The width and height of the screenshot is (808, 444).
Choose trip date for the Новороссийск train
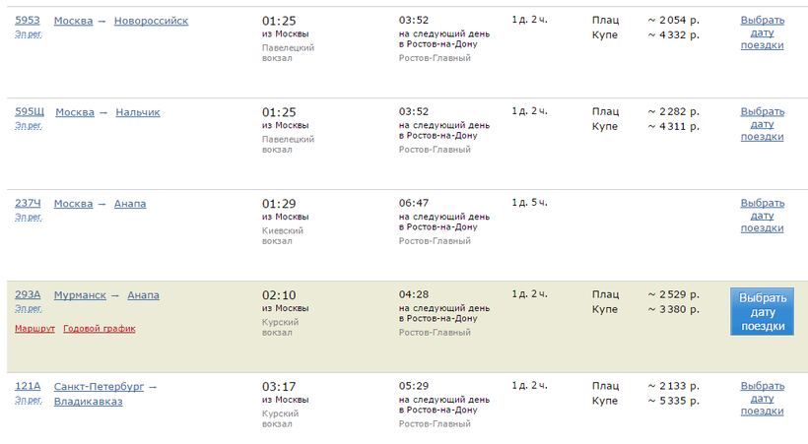tap(762, 32)
